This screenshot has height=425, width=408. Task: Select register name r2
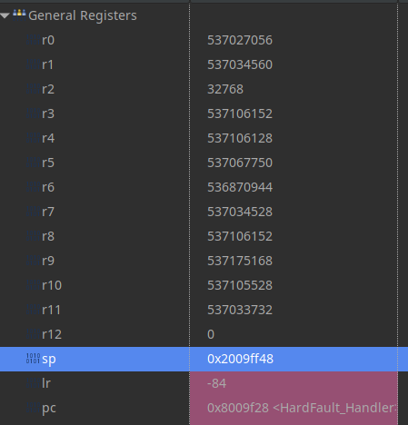pyautogui.click(x=48, y=89)
